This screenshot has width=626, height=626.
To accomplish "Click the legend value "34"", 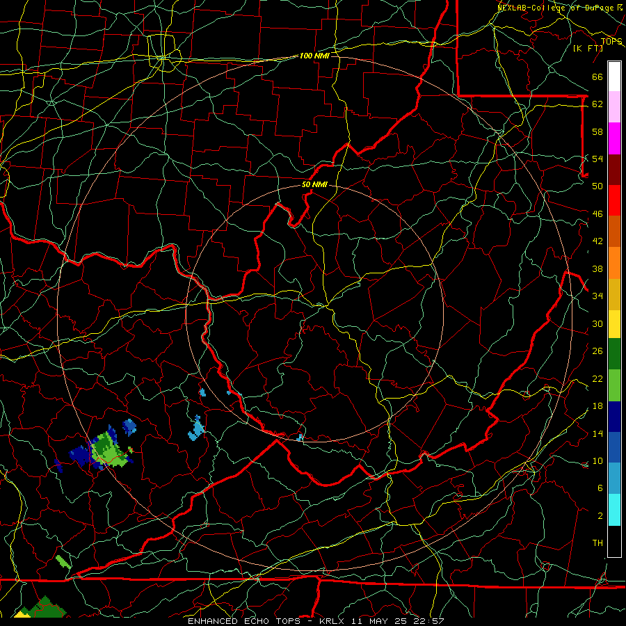I will tap(597, 296).
